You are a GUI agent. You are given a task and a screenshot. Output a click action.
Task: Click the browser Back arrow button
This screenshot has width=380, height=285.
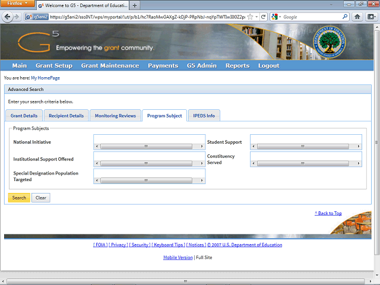click(x=8, y=17)
